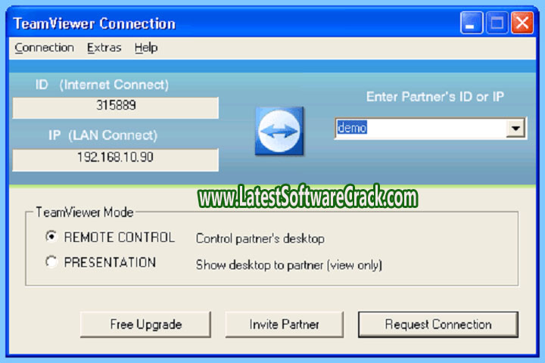
Task: Open the Extras menu
Action: point(103,48)
